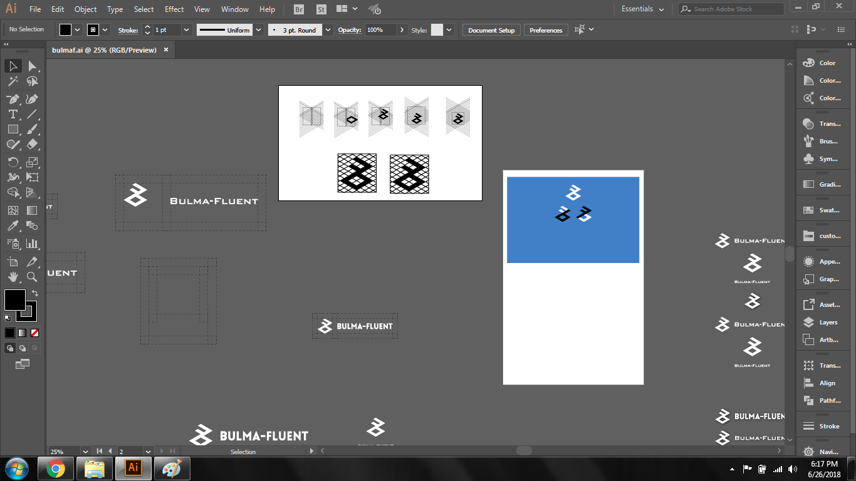Switch to the bulmaf.ai document tab

click(x=104, y=50)
